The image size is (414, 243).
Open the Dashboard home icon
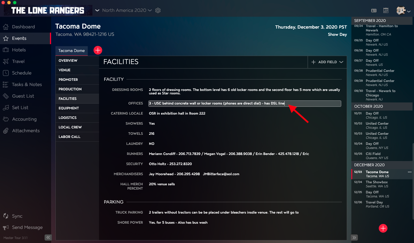(6, 27)
